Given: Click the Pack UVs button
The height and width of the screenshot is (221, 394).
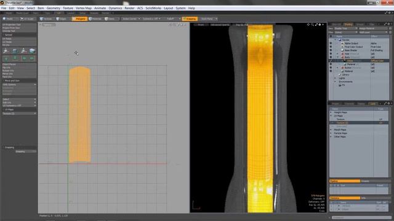Looking at the screenshot, I should point(19,77).
